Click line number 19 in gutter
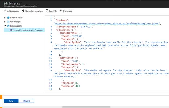Viewport: 169px width, 108px height. click(51, 89)
